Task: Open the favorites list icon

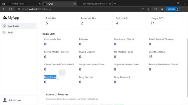Action: tap(155, 9)
